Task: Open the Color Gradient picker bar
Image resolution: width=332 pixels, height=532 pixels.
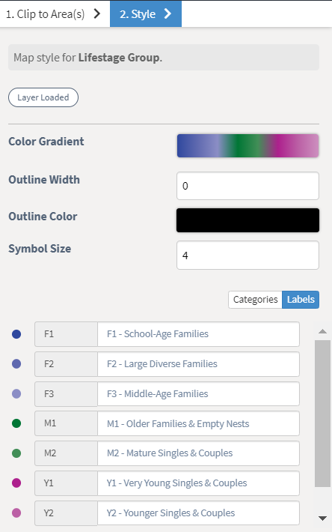Action: pyautogui.click(x=248, y=146)
